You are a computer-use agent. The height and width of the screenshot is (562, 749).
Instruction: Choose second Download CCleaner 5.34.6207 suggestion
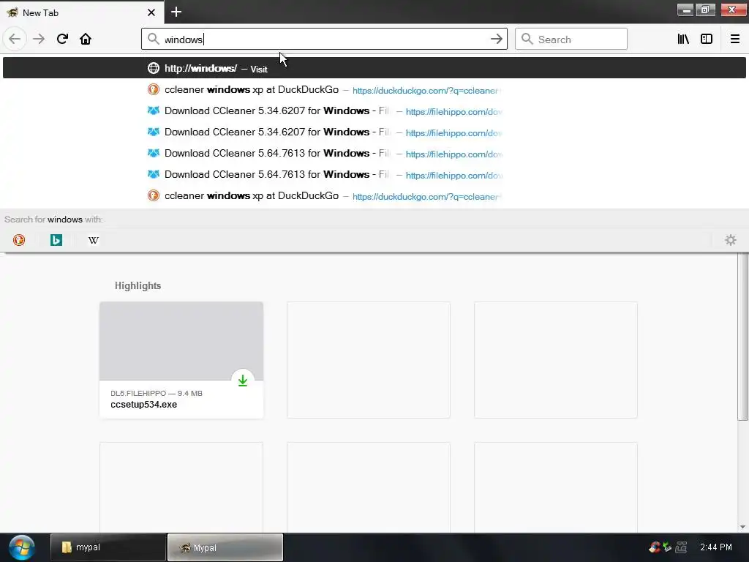point(374,132)
